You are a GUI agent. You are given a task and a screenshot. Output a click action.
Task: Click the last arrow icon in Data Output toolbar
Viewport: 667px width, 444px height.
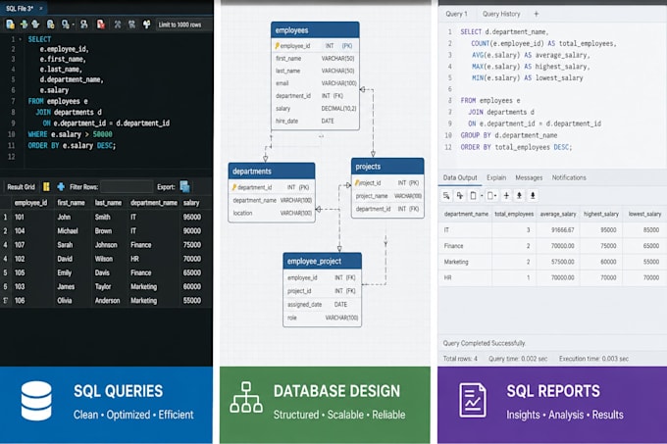533,195
